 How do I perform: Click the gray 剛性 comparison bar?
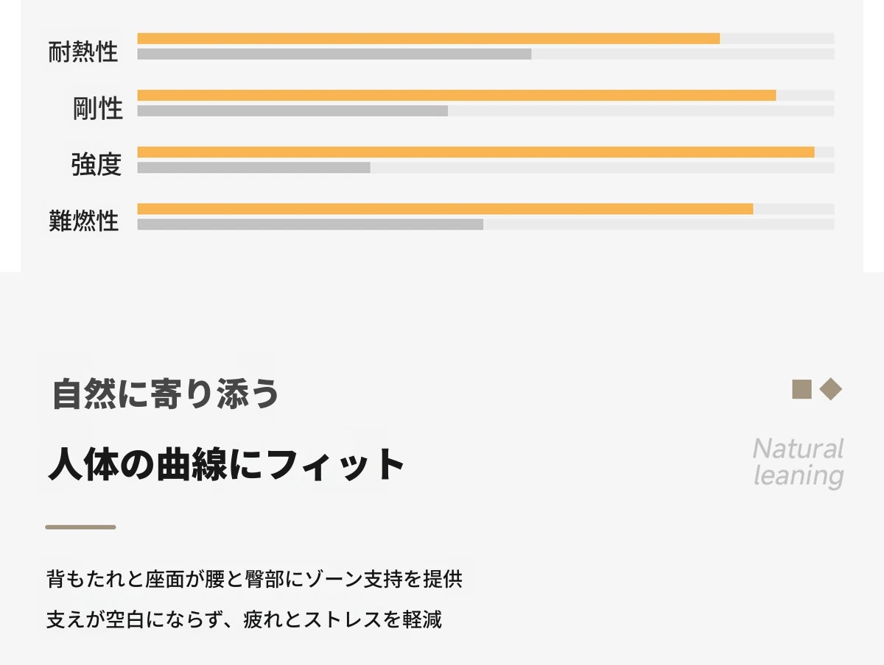(x=292, y=110)
